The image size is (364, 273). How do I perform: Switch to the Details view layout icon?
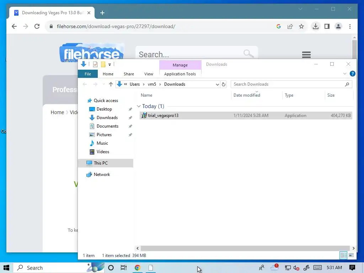coord(344,255)
